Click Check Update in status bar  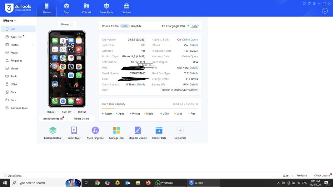[322, 175]
